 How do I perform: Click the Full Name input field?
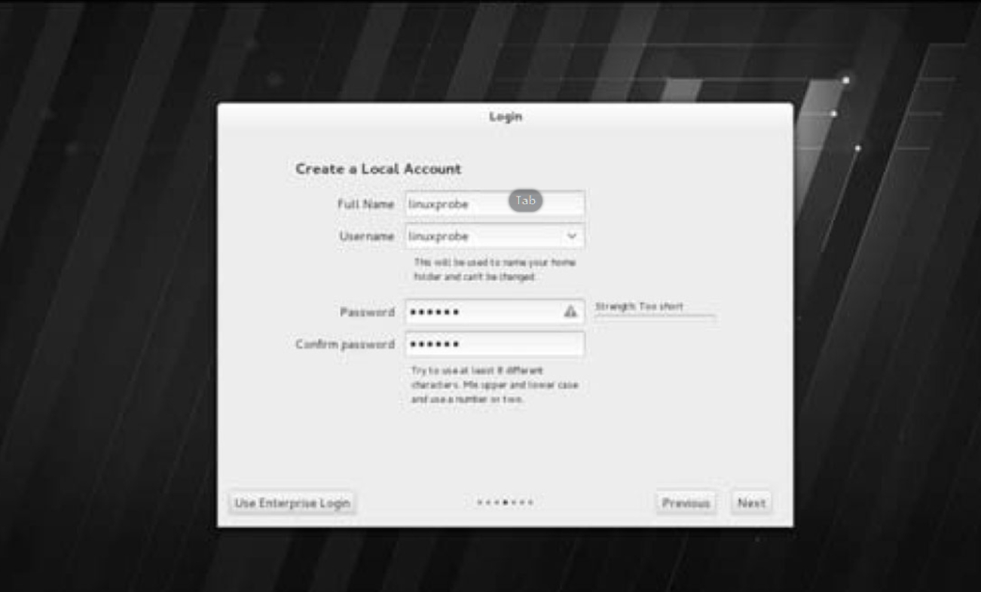point(494,204)
